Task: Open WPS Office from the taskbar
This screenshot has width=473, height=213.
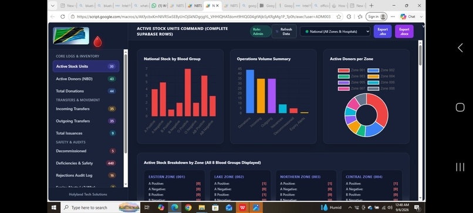Action: [242, 208]
